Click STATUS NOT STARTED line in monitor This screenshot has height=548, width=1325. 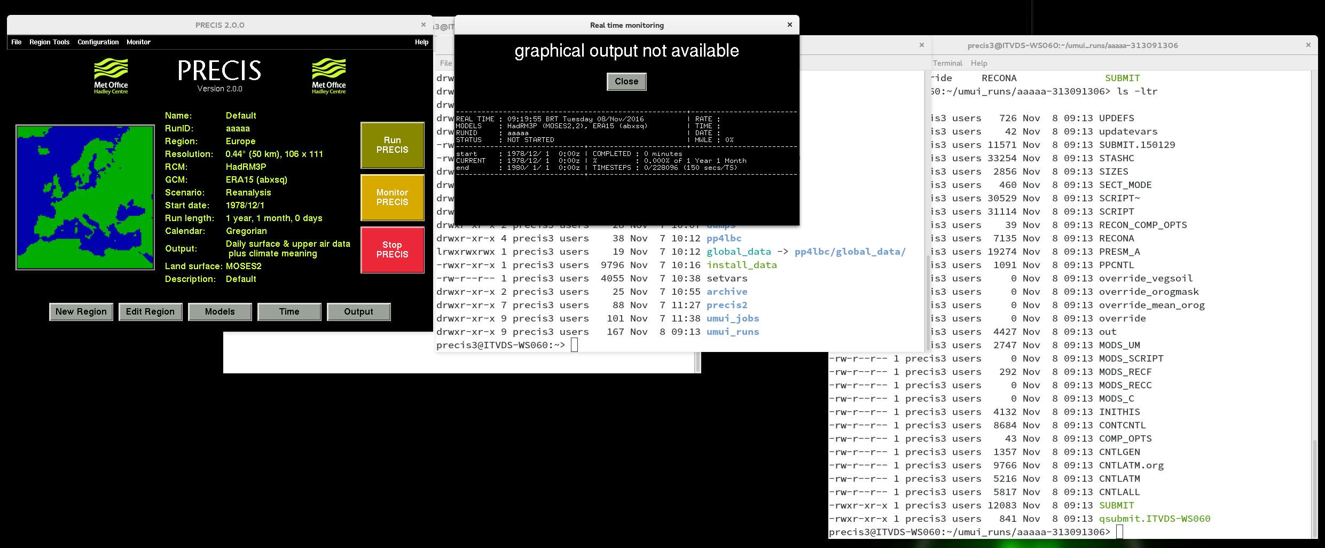505,140
